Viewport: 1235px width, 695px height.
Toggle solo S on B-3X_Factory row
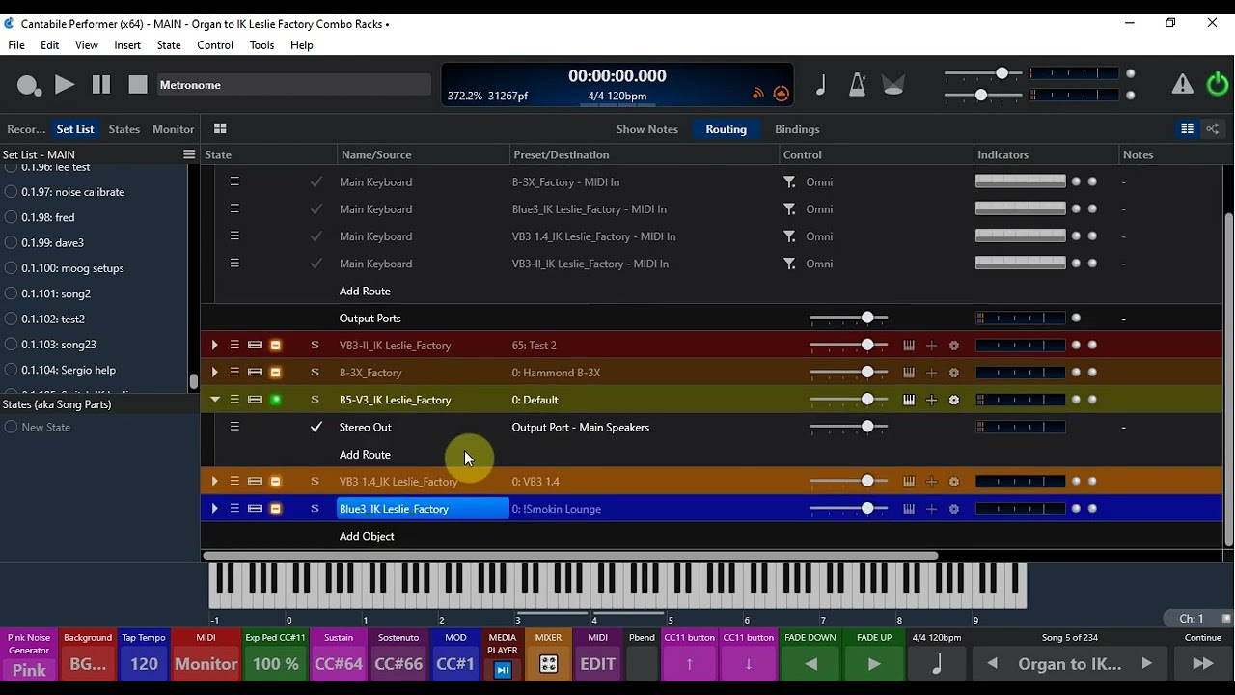(x=315, y=373)
